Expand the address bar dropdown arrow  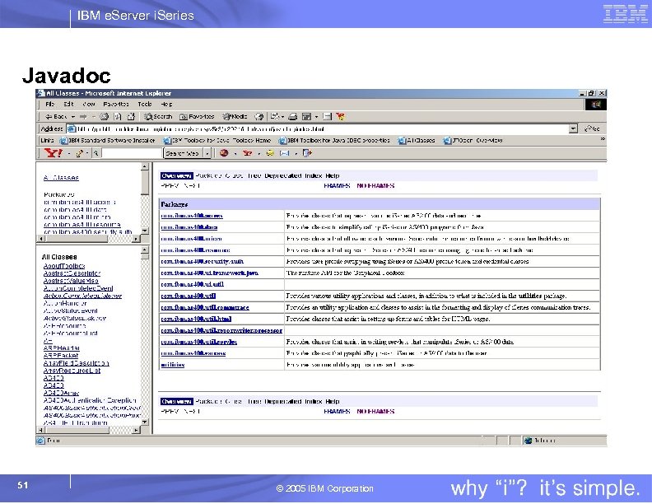click(x=574, y=129)
